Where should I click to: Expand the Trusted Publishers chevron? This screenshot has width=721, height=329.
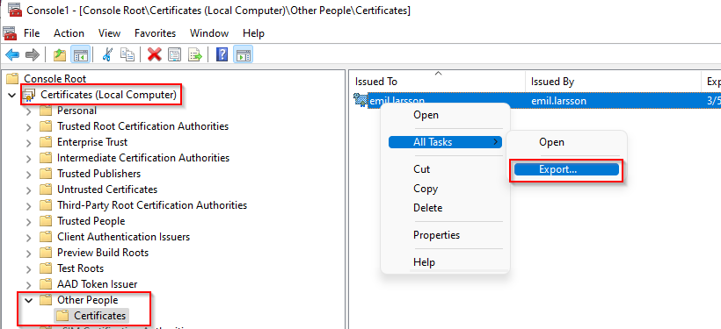(28, 174)
